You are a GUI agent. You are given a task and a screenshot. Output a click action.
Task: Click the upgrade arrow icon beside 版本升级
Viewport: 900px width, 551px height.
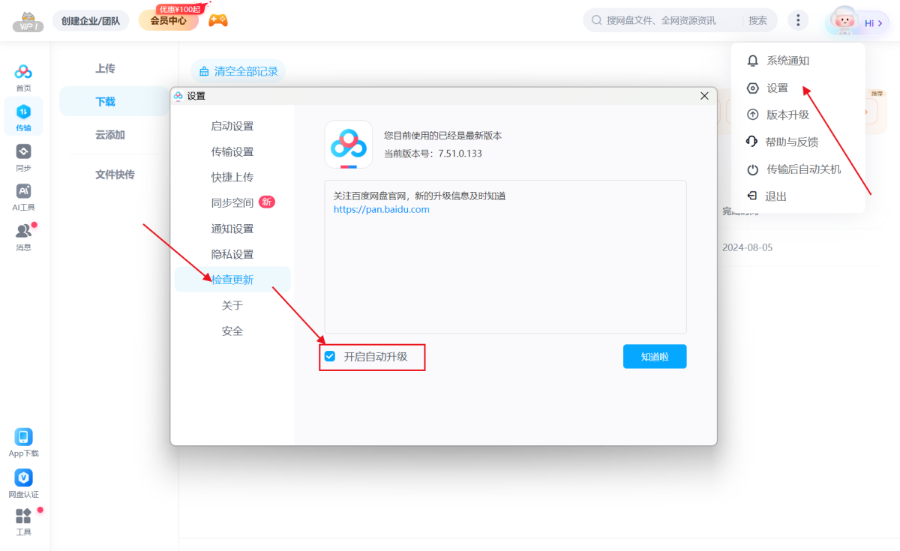coord(753,115)
